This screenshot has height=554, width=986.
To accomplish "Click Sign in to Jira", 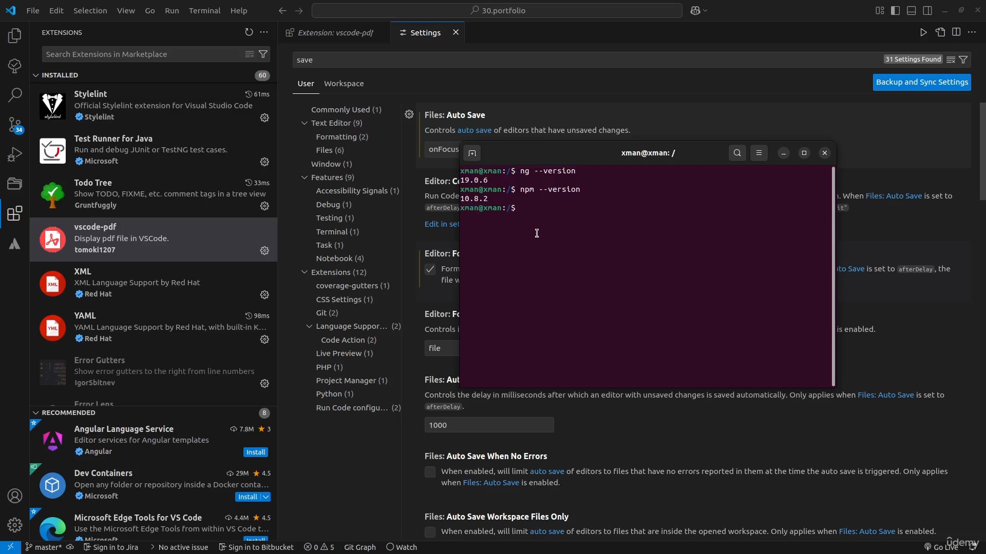I will [x=111, y=547].
